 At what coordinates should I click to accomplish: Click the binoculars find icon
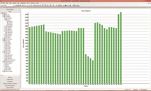[34, 5]
